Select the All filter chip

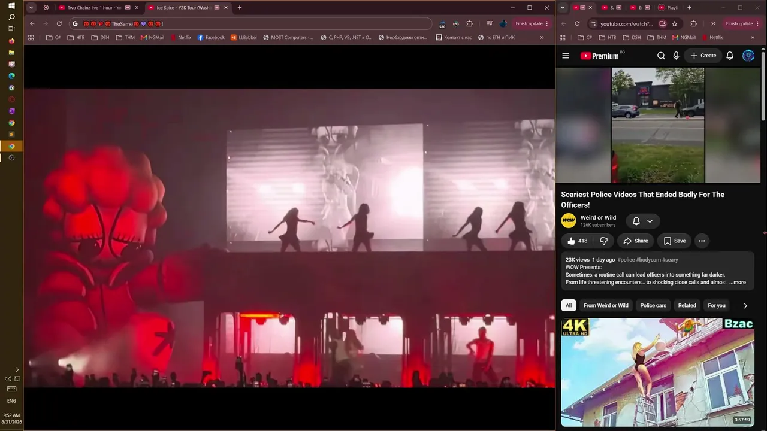point(569,305)
